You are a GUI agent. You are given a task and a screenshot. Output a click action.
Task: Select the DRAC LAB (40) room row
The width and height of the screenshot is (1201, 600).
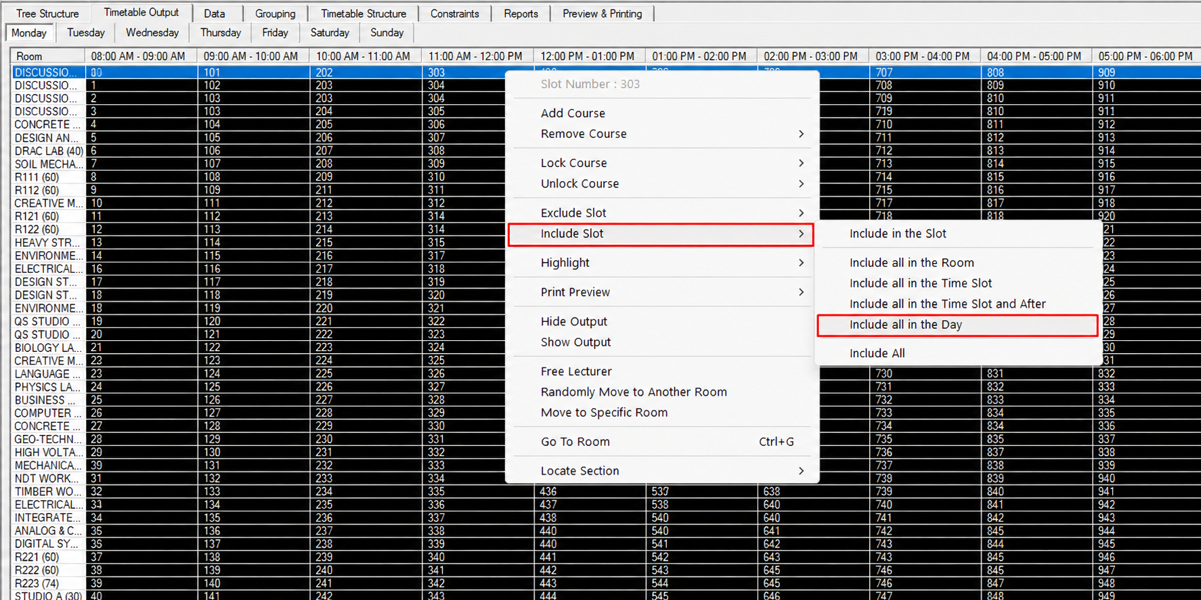tap(49, 151)
